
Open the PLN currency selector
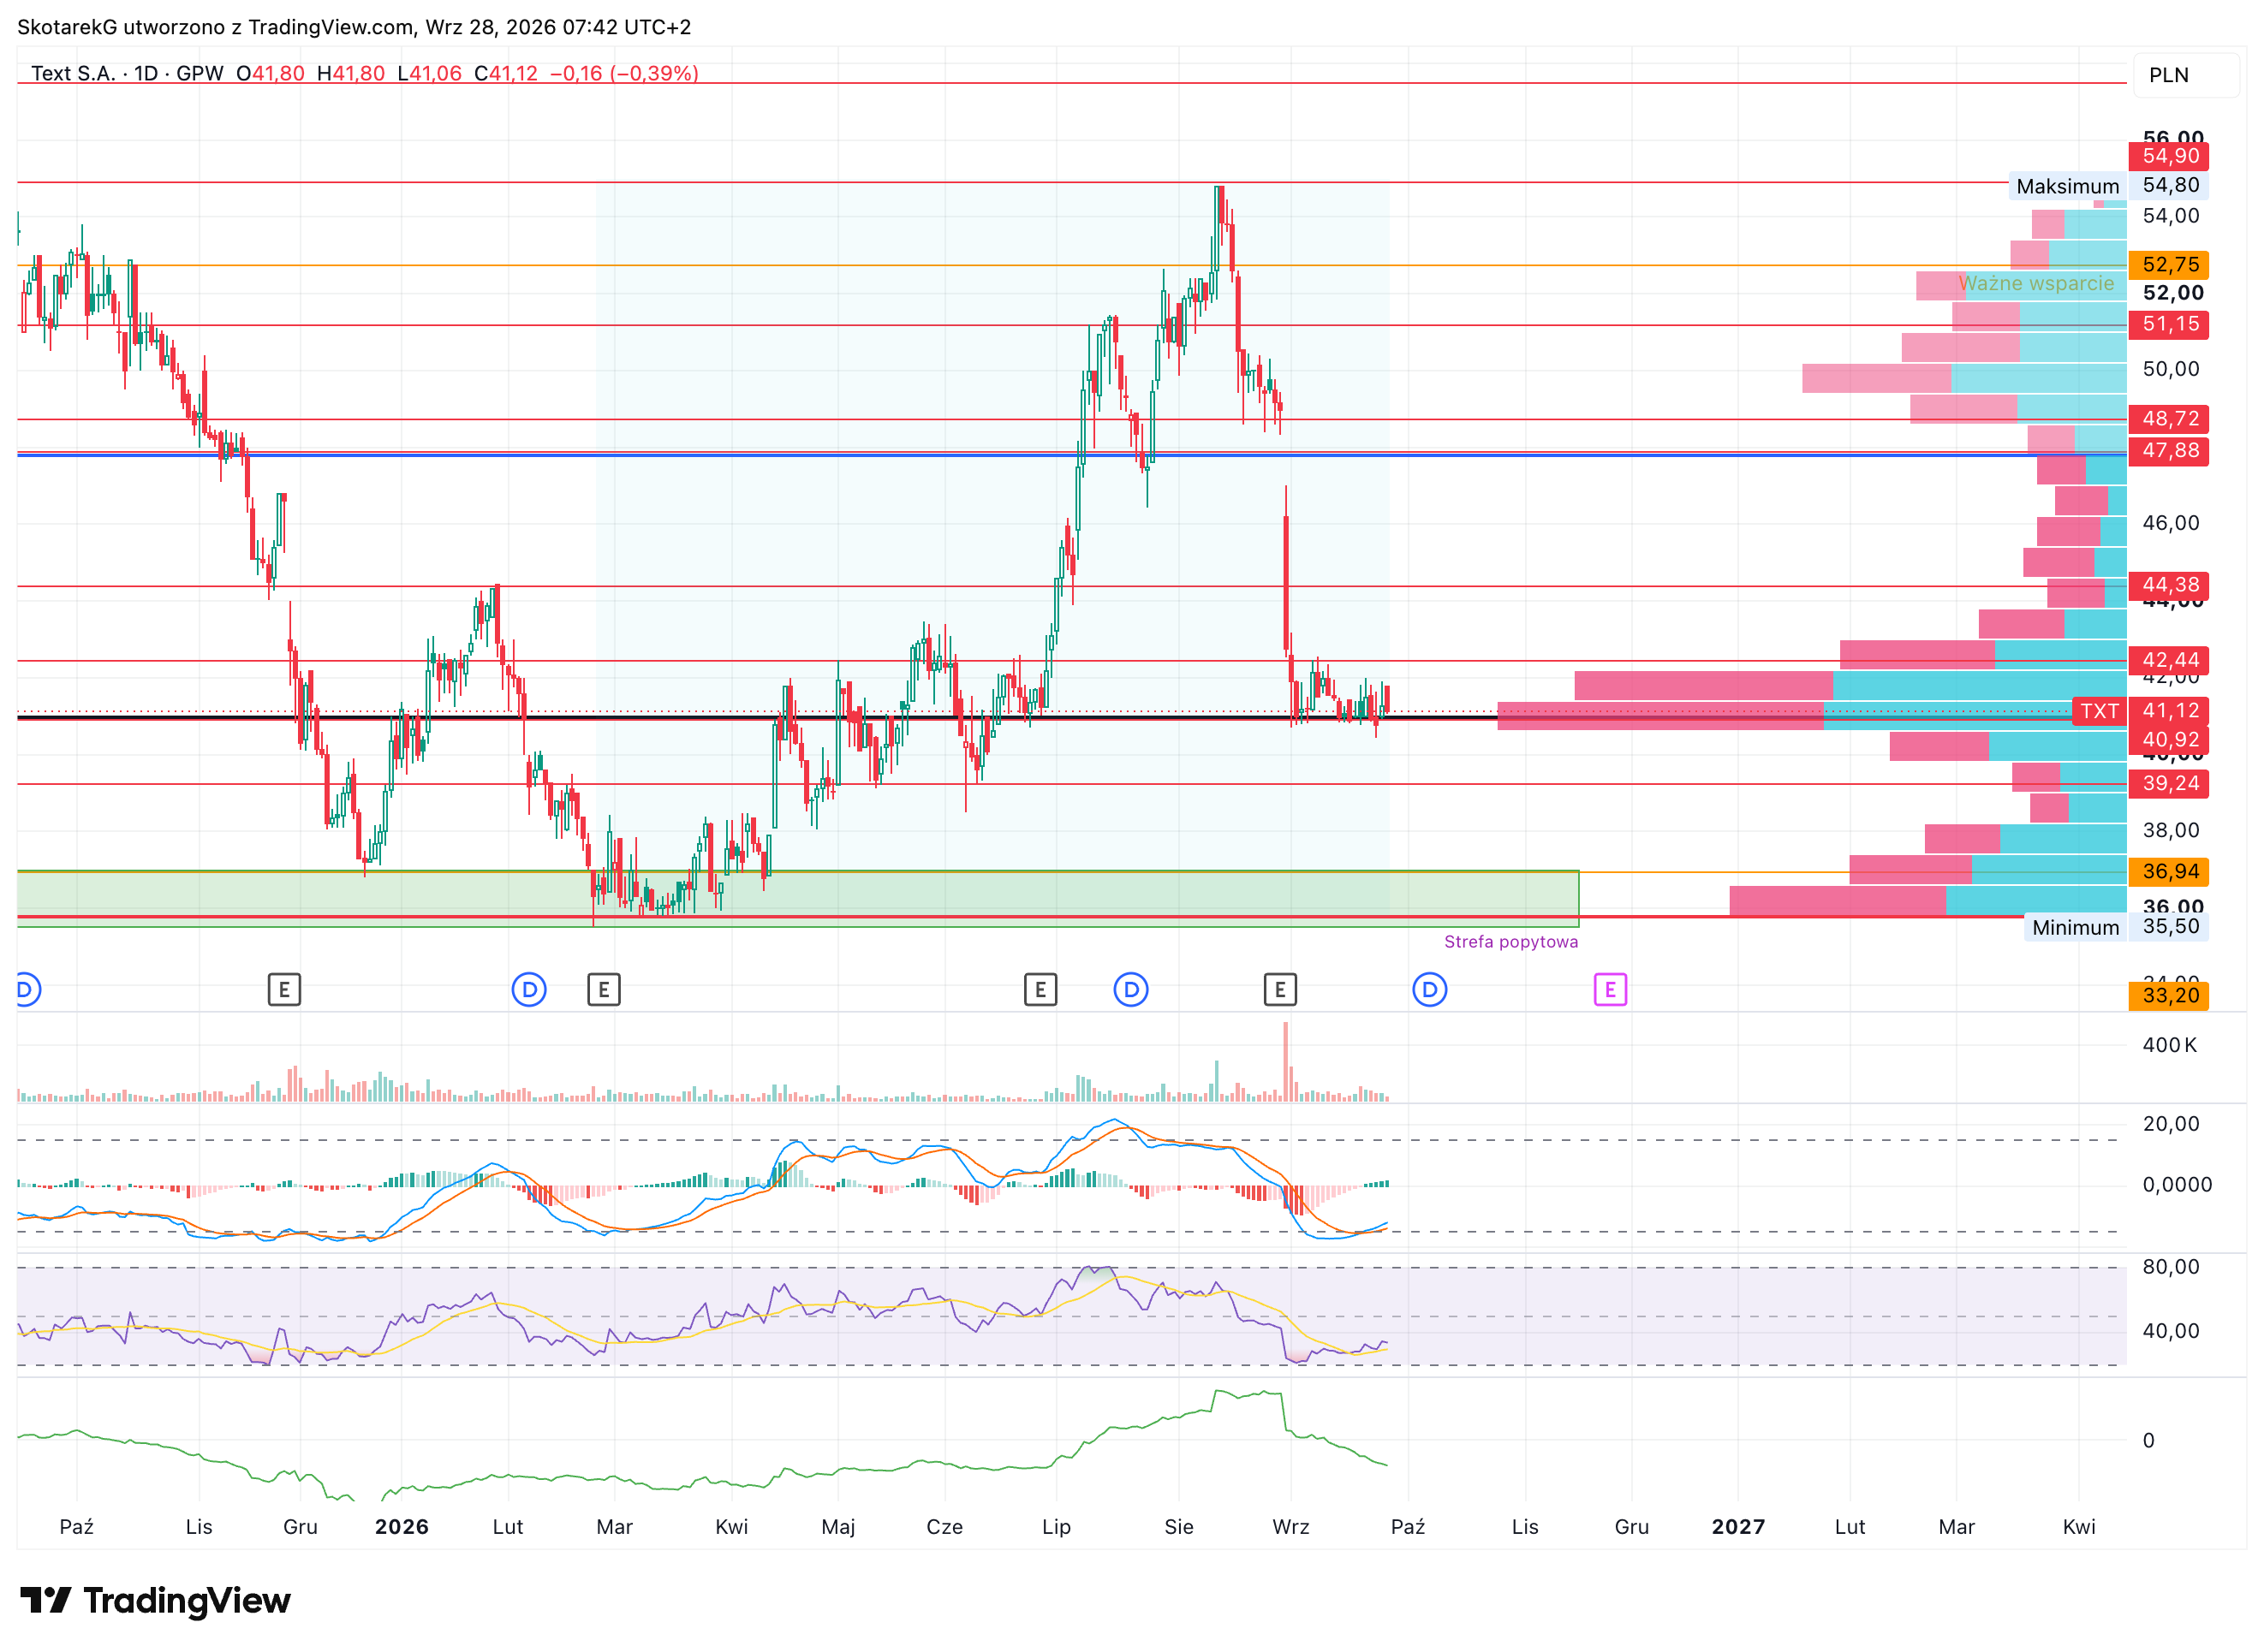(x=2186, y=75)
